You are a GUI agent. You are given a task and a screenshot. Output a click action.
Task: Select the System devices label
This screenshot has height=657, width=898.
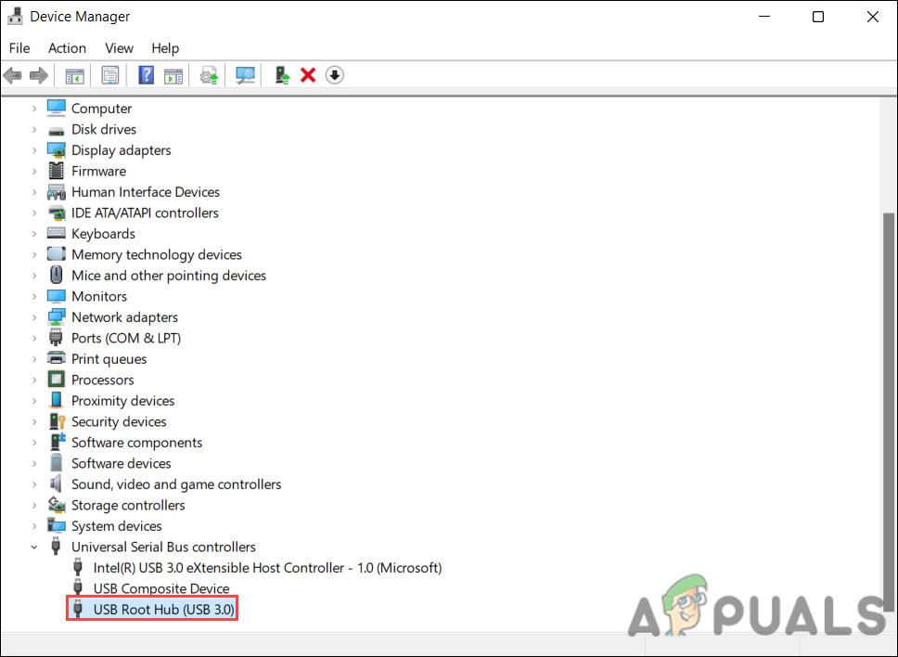tap(116, 526)
